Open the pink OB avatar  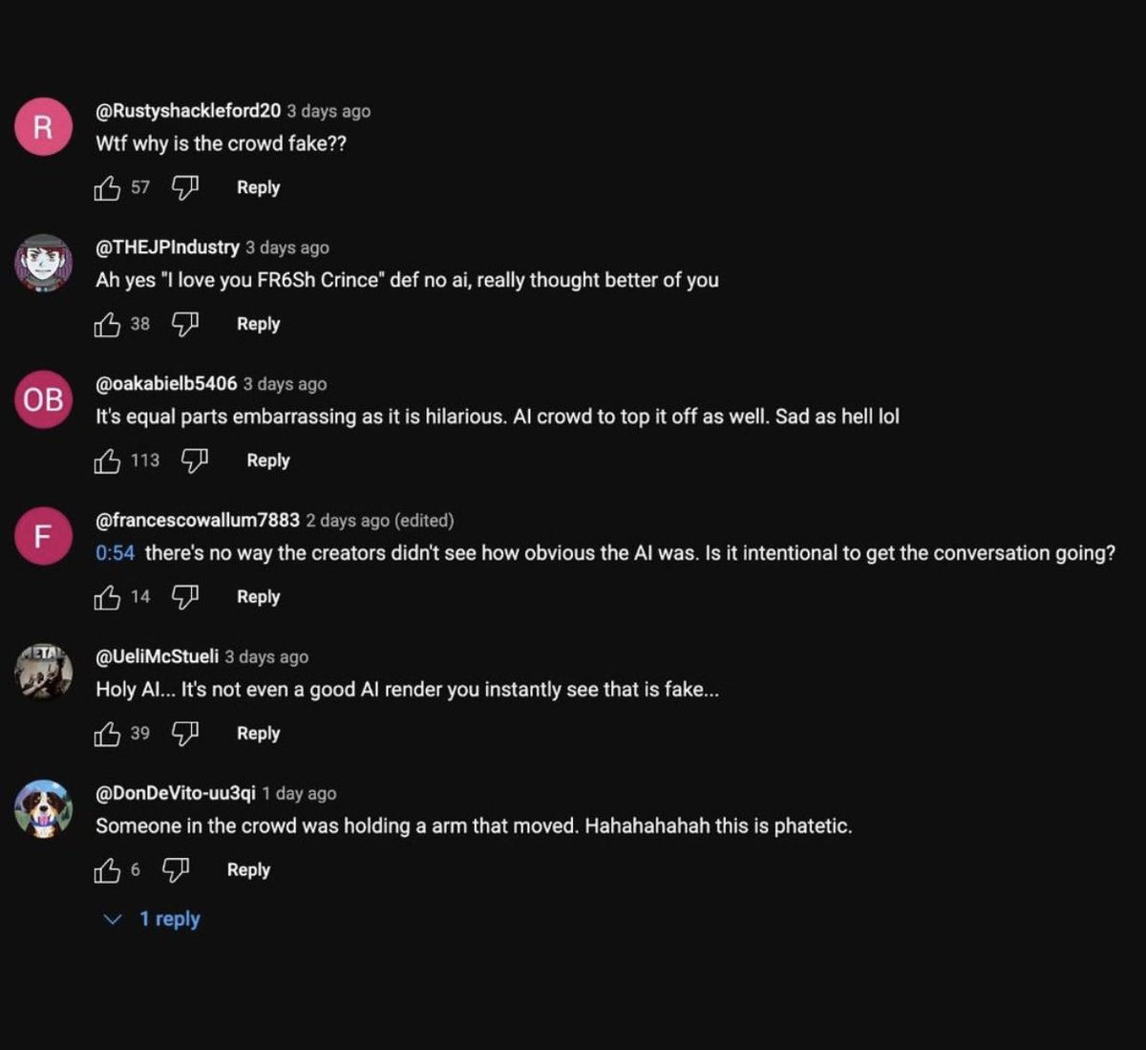[43, 399]
